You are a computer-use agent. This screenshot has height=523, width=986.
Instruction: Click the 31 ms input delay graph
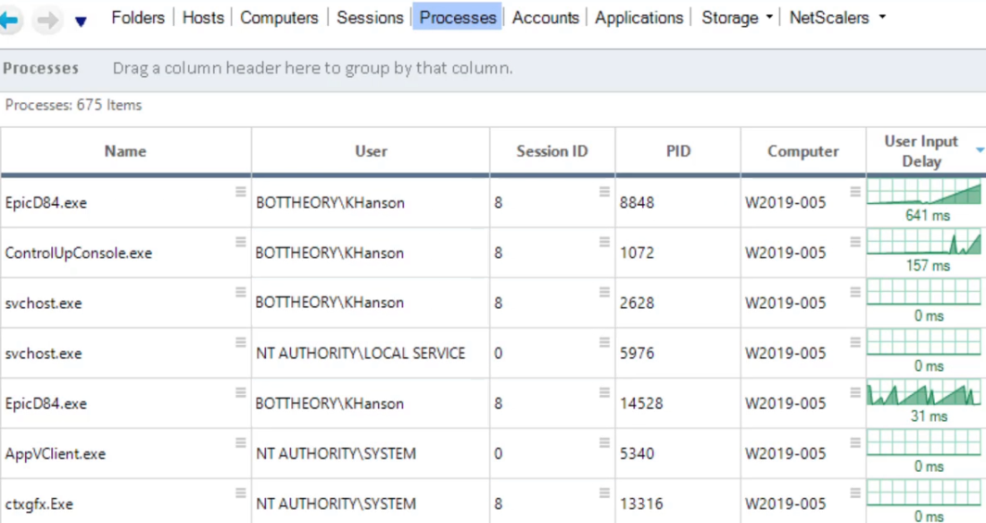(x=924, y=393)
